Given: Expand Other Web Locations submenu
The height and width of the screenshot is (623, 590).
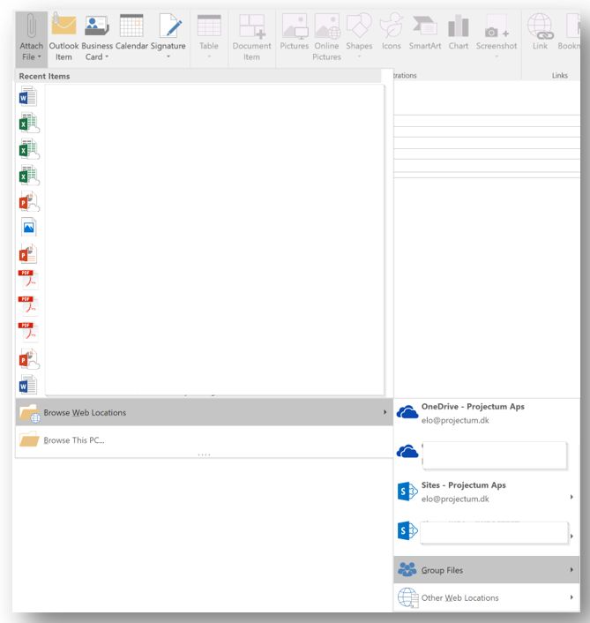Looking at the screenshot, I should [487, 597].
